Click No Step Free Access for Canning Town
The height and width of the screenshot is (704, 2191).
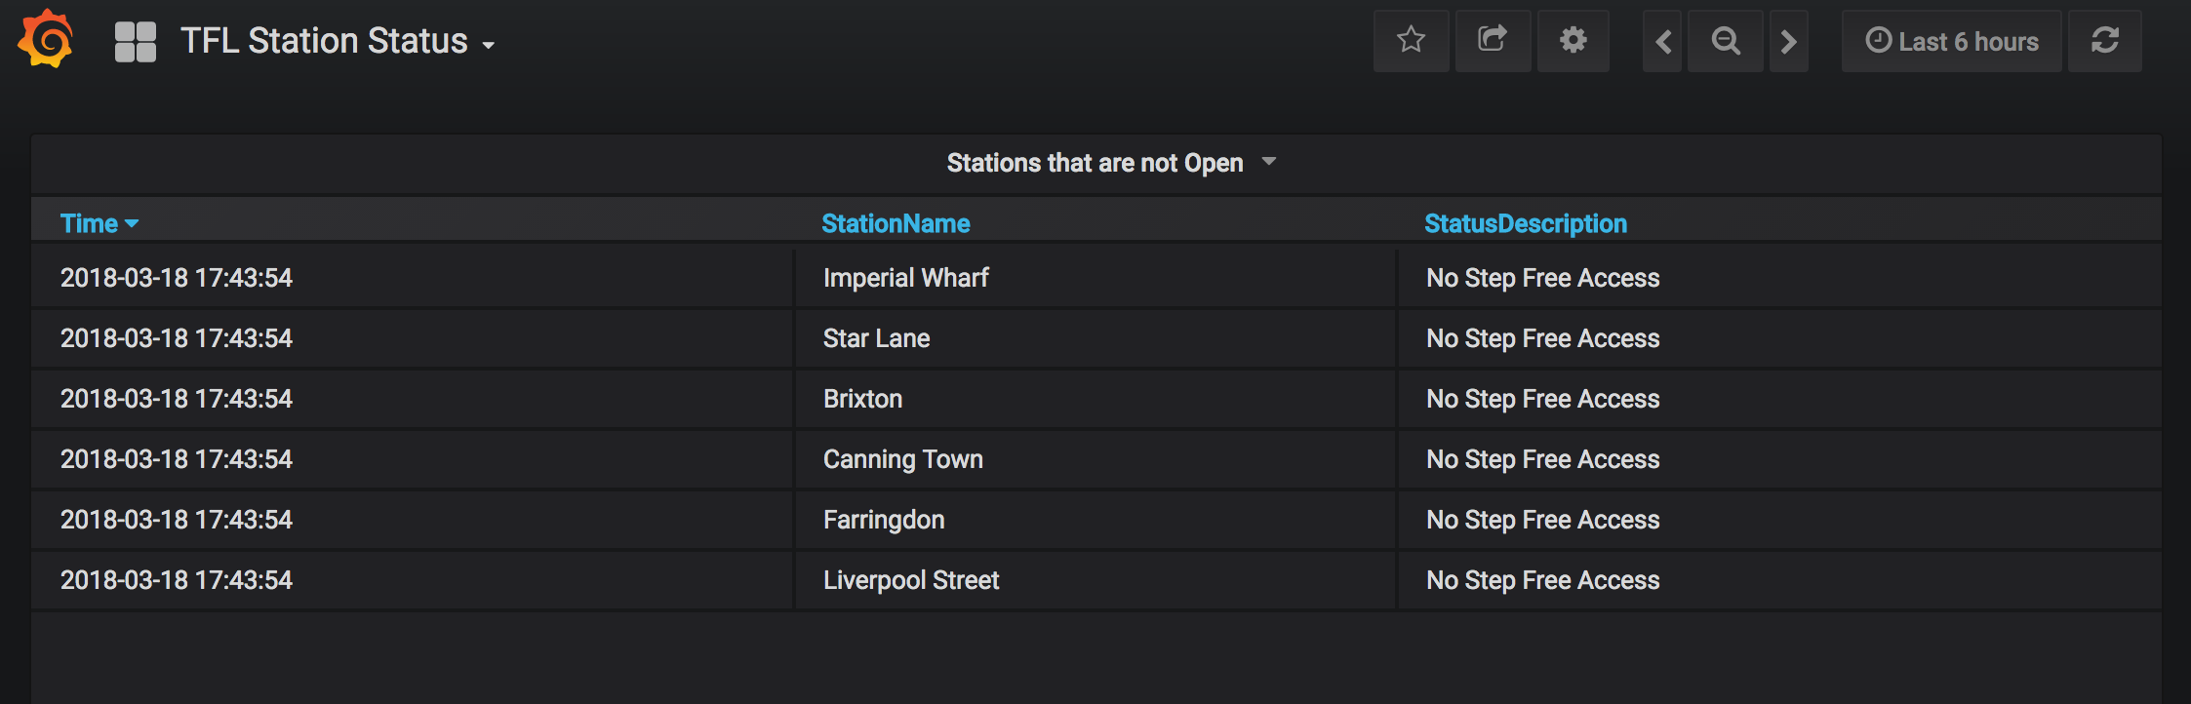[x=1542, y=459]
